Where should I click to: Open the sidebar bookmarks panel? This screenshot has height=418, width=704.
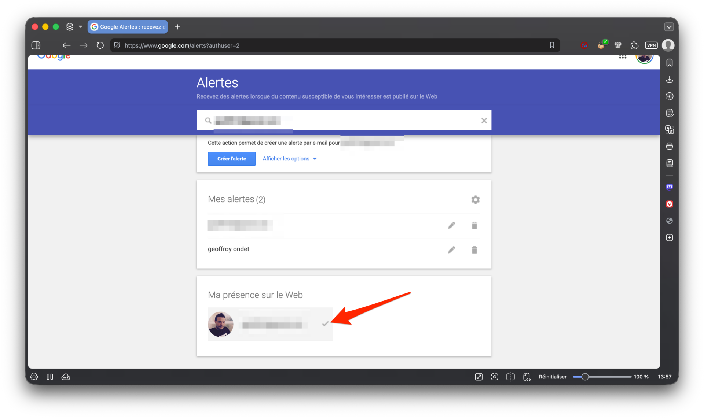click(x=670, y=63)
